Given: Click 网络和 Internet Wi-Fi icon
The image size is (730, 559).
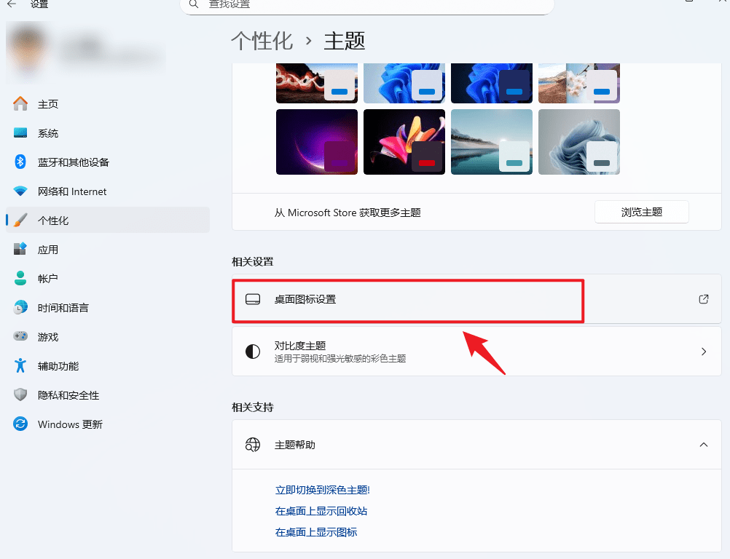Looking at the screenshot, I should [x=20, y=191].
